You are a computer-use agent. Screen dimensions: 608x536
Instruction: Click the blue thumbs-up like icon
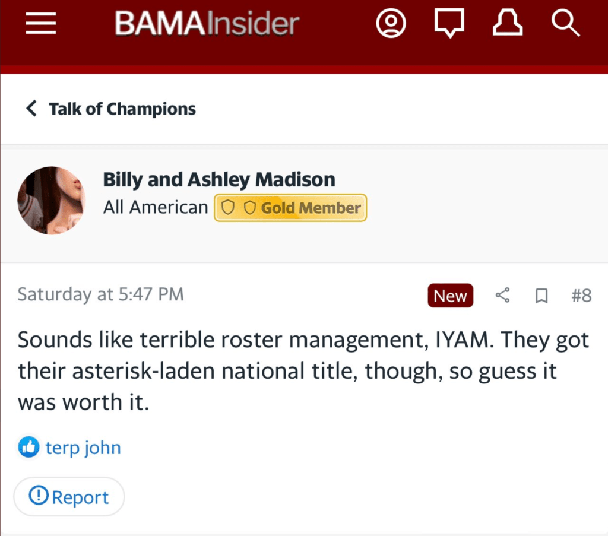(28, 448)
